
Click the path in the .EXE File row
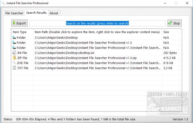[98, 63]
